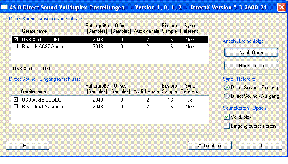Image resolution: width=288 pixels, height=164 pixels.
Task: Enable Eingang zuerst starten option
Action: click(227, 126)
